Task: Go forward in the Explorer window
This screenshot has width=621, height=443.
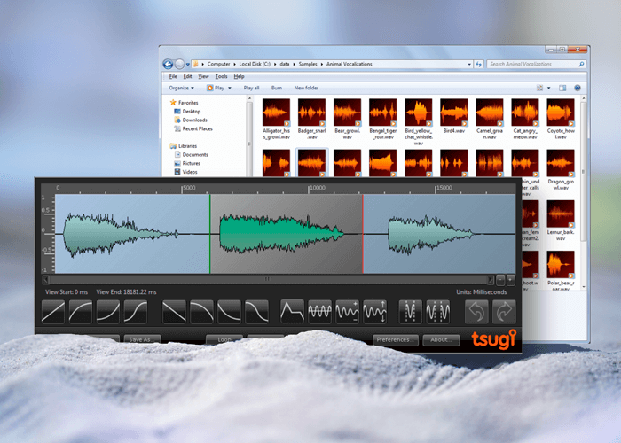Action: point(179,64)
